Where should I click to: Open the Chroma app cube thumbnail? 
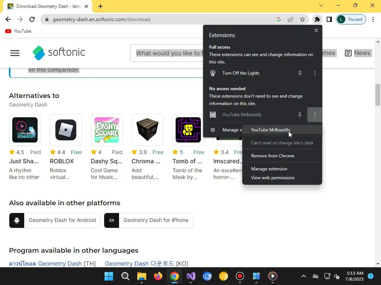pyautogui.click(x=147, y=130)
